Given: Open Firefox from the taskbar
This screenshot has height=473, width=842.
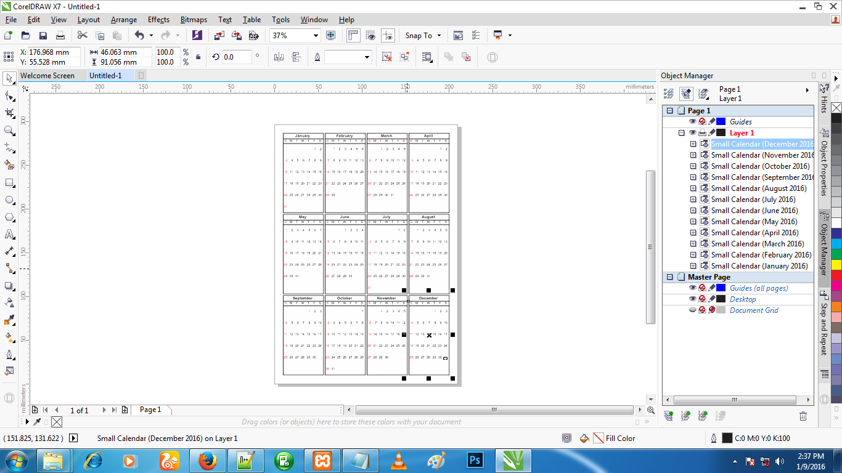Looking at the screenshot, I should pos(207,461).
